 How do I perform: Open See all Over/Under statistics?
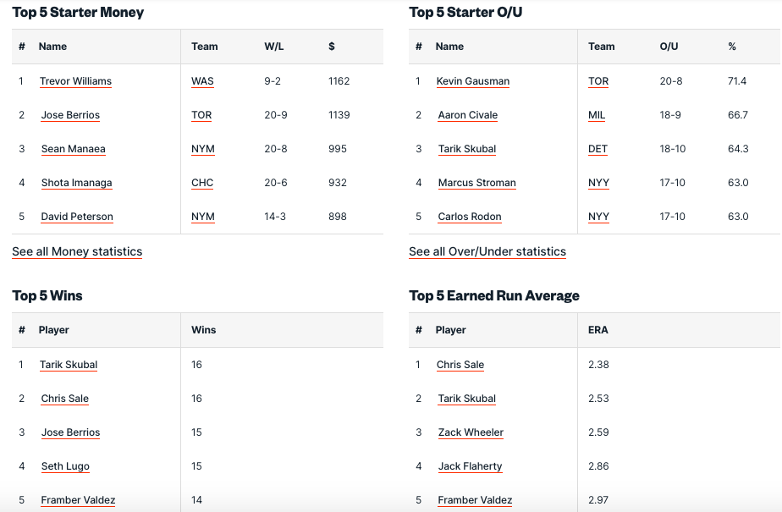click(x=487, y=251)
